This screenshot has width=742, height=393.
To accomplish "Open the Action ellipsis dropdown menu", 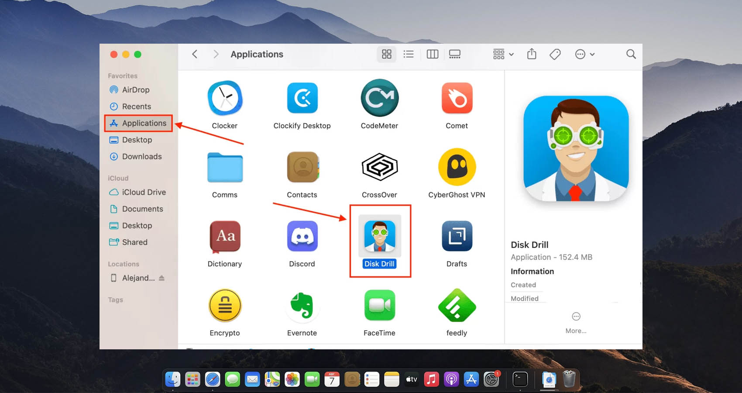I will tap(585, 54).
